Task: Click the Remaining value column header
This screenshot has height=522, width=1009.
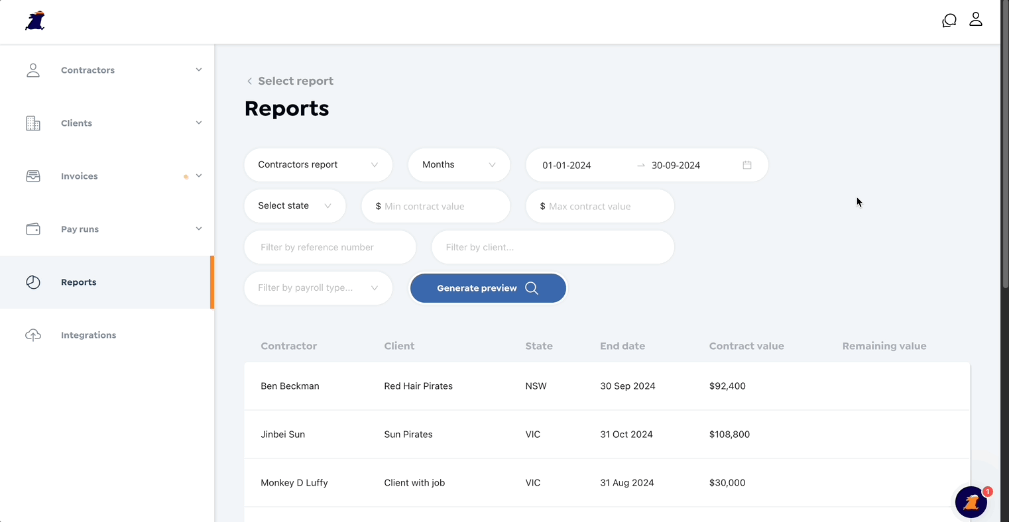Action: pyautogui.click(x=884, y=346)
